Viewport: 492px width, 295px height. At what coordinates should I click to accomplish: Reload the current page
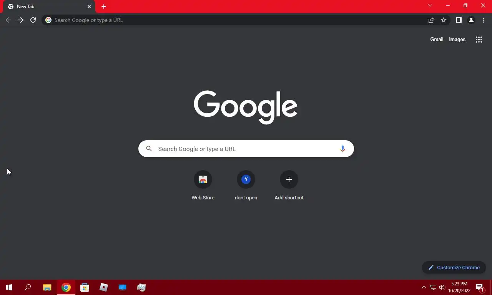(33, 20)
